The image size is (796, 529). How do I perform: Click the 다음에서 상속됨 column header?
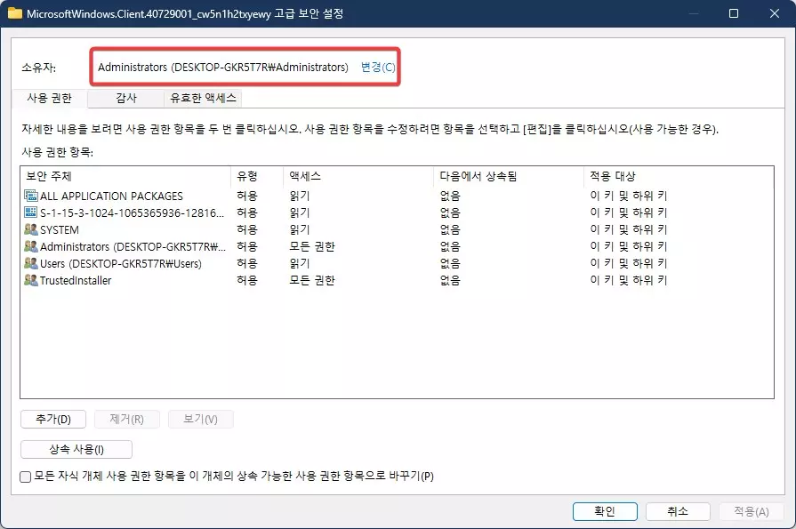(509, 176)
